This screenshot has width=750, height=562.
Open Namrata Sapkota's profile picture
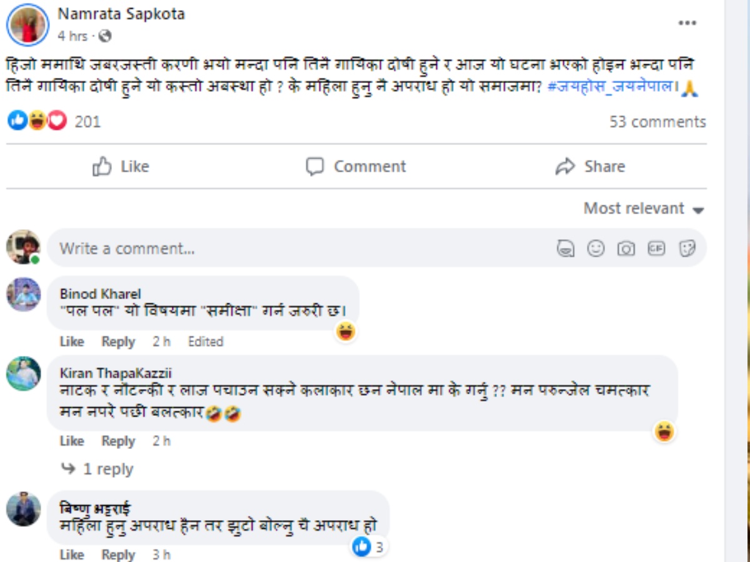(27, 24)
